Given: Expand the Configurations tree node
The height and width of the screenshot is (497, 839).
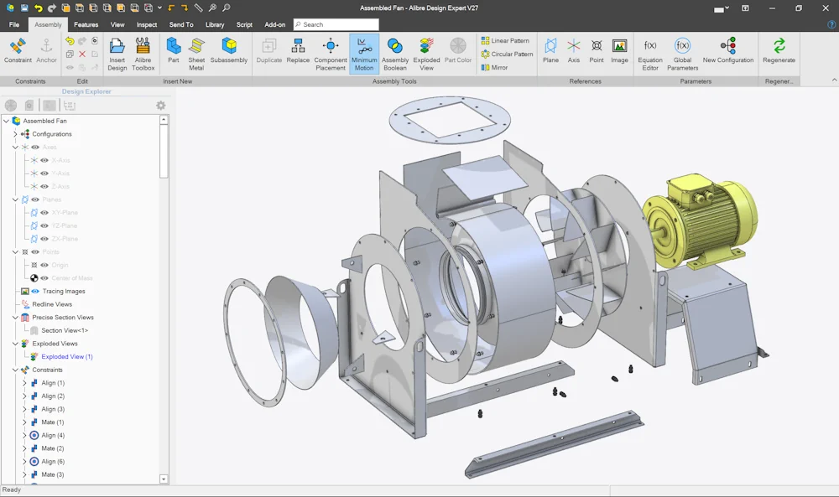Looking at the screenshot, I should 15,134.
